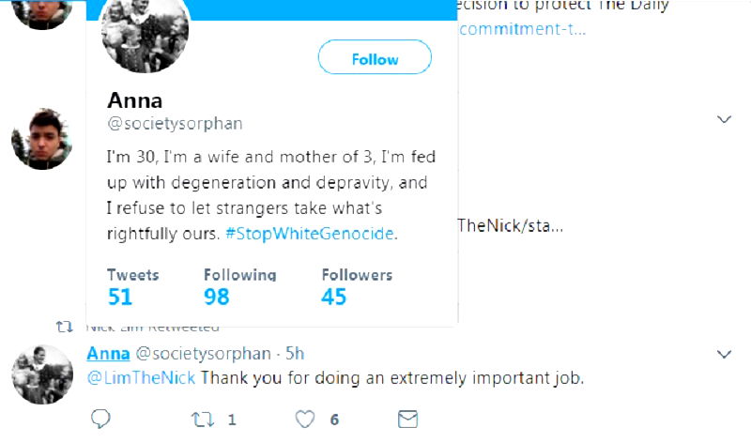The image size is (751, 443).
Task: Like Anna's tweet with the heart icon
Action: [304, 419]
